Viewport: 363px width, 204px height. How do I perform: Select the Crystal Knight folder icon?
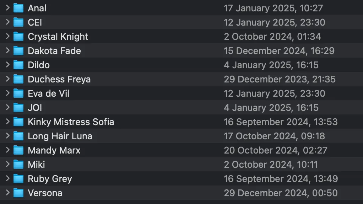(18, 37)
